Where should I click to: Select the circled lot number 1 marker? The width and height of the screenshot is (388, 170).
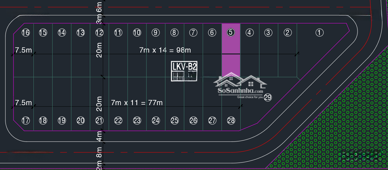[319, 33]
